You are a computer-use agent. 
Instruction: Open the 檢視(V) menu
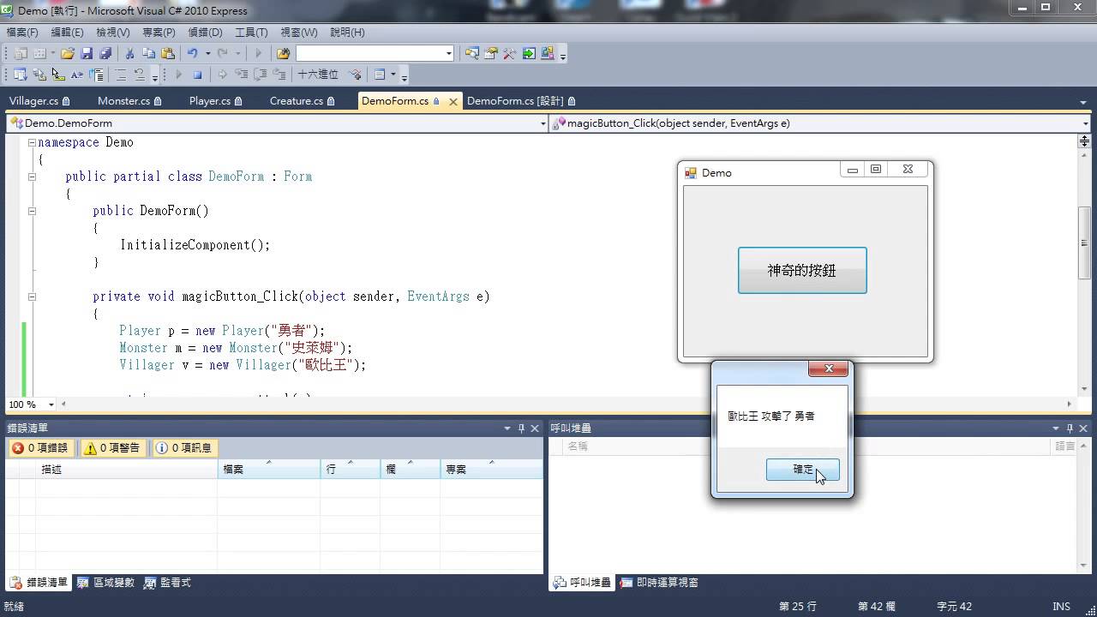(113, 32)
